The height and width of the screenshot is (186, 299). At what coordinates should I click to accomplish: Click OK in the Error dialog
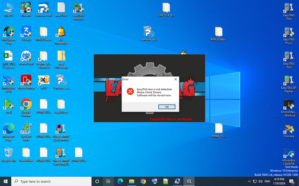tap(167, 107)
